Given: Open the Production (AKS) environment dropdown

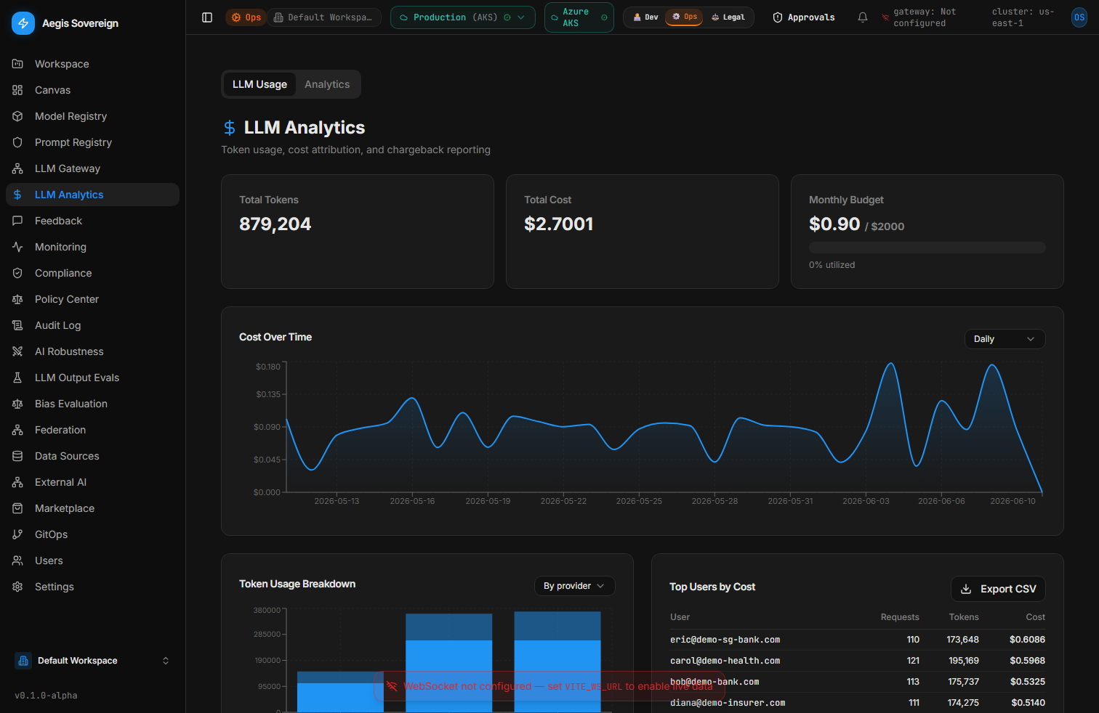Looking at the screenshot, I should 463,17.
